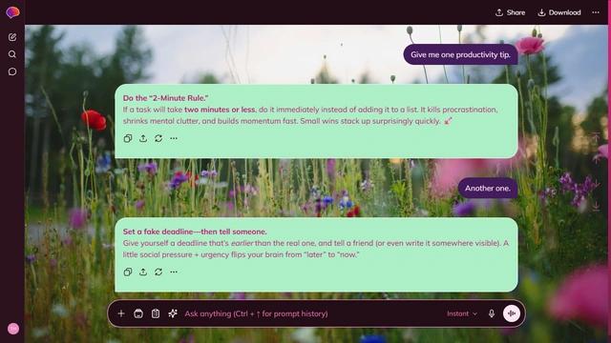Screen dimensions: 611x343
Task: Click the plus icon in the message bar
Action: click(x=121, y=313)
